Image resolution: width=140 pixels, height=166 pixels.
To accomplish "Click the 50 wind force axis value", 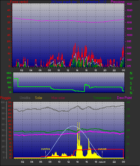I will (x=9, y=4).
